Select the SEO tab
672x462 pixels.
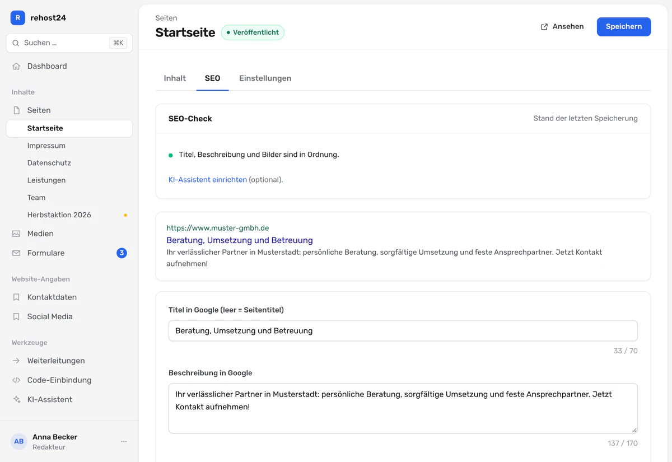click(213, 78)
